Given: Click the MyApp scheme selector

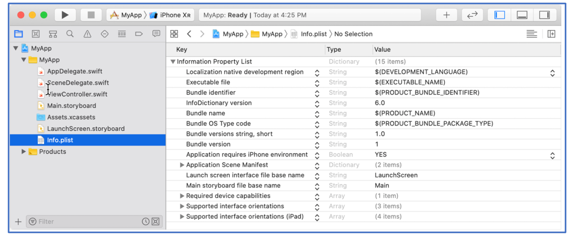Looking at the screenshot, I should pyautogui.click(x=126, y=15).
